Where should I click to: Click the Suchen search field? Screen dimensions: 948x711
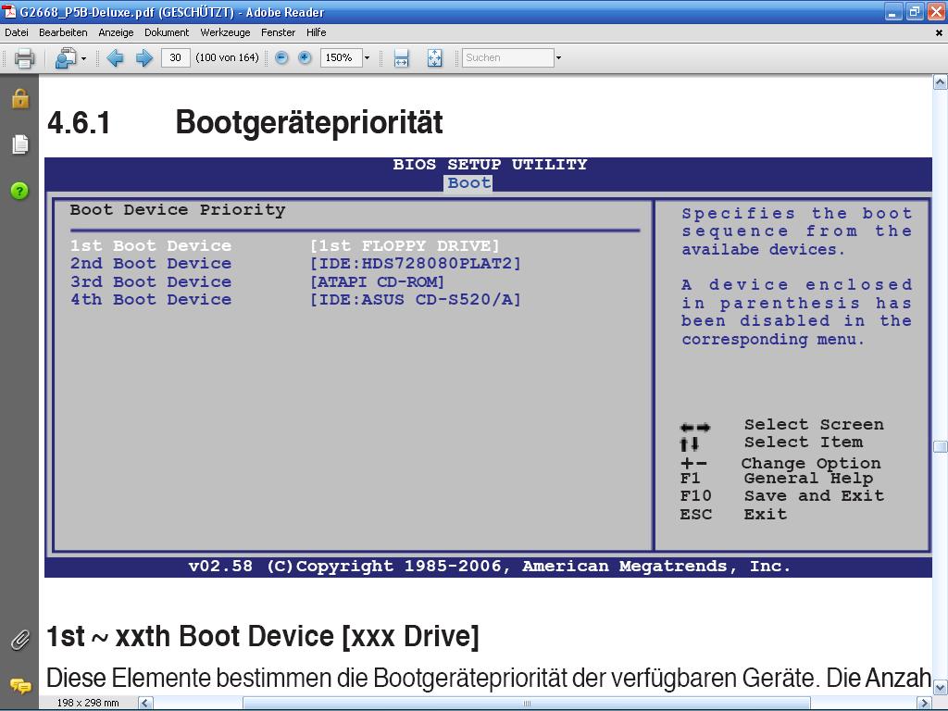tap(508, 57)
